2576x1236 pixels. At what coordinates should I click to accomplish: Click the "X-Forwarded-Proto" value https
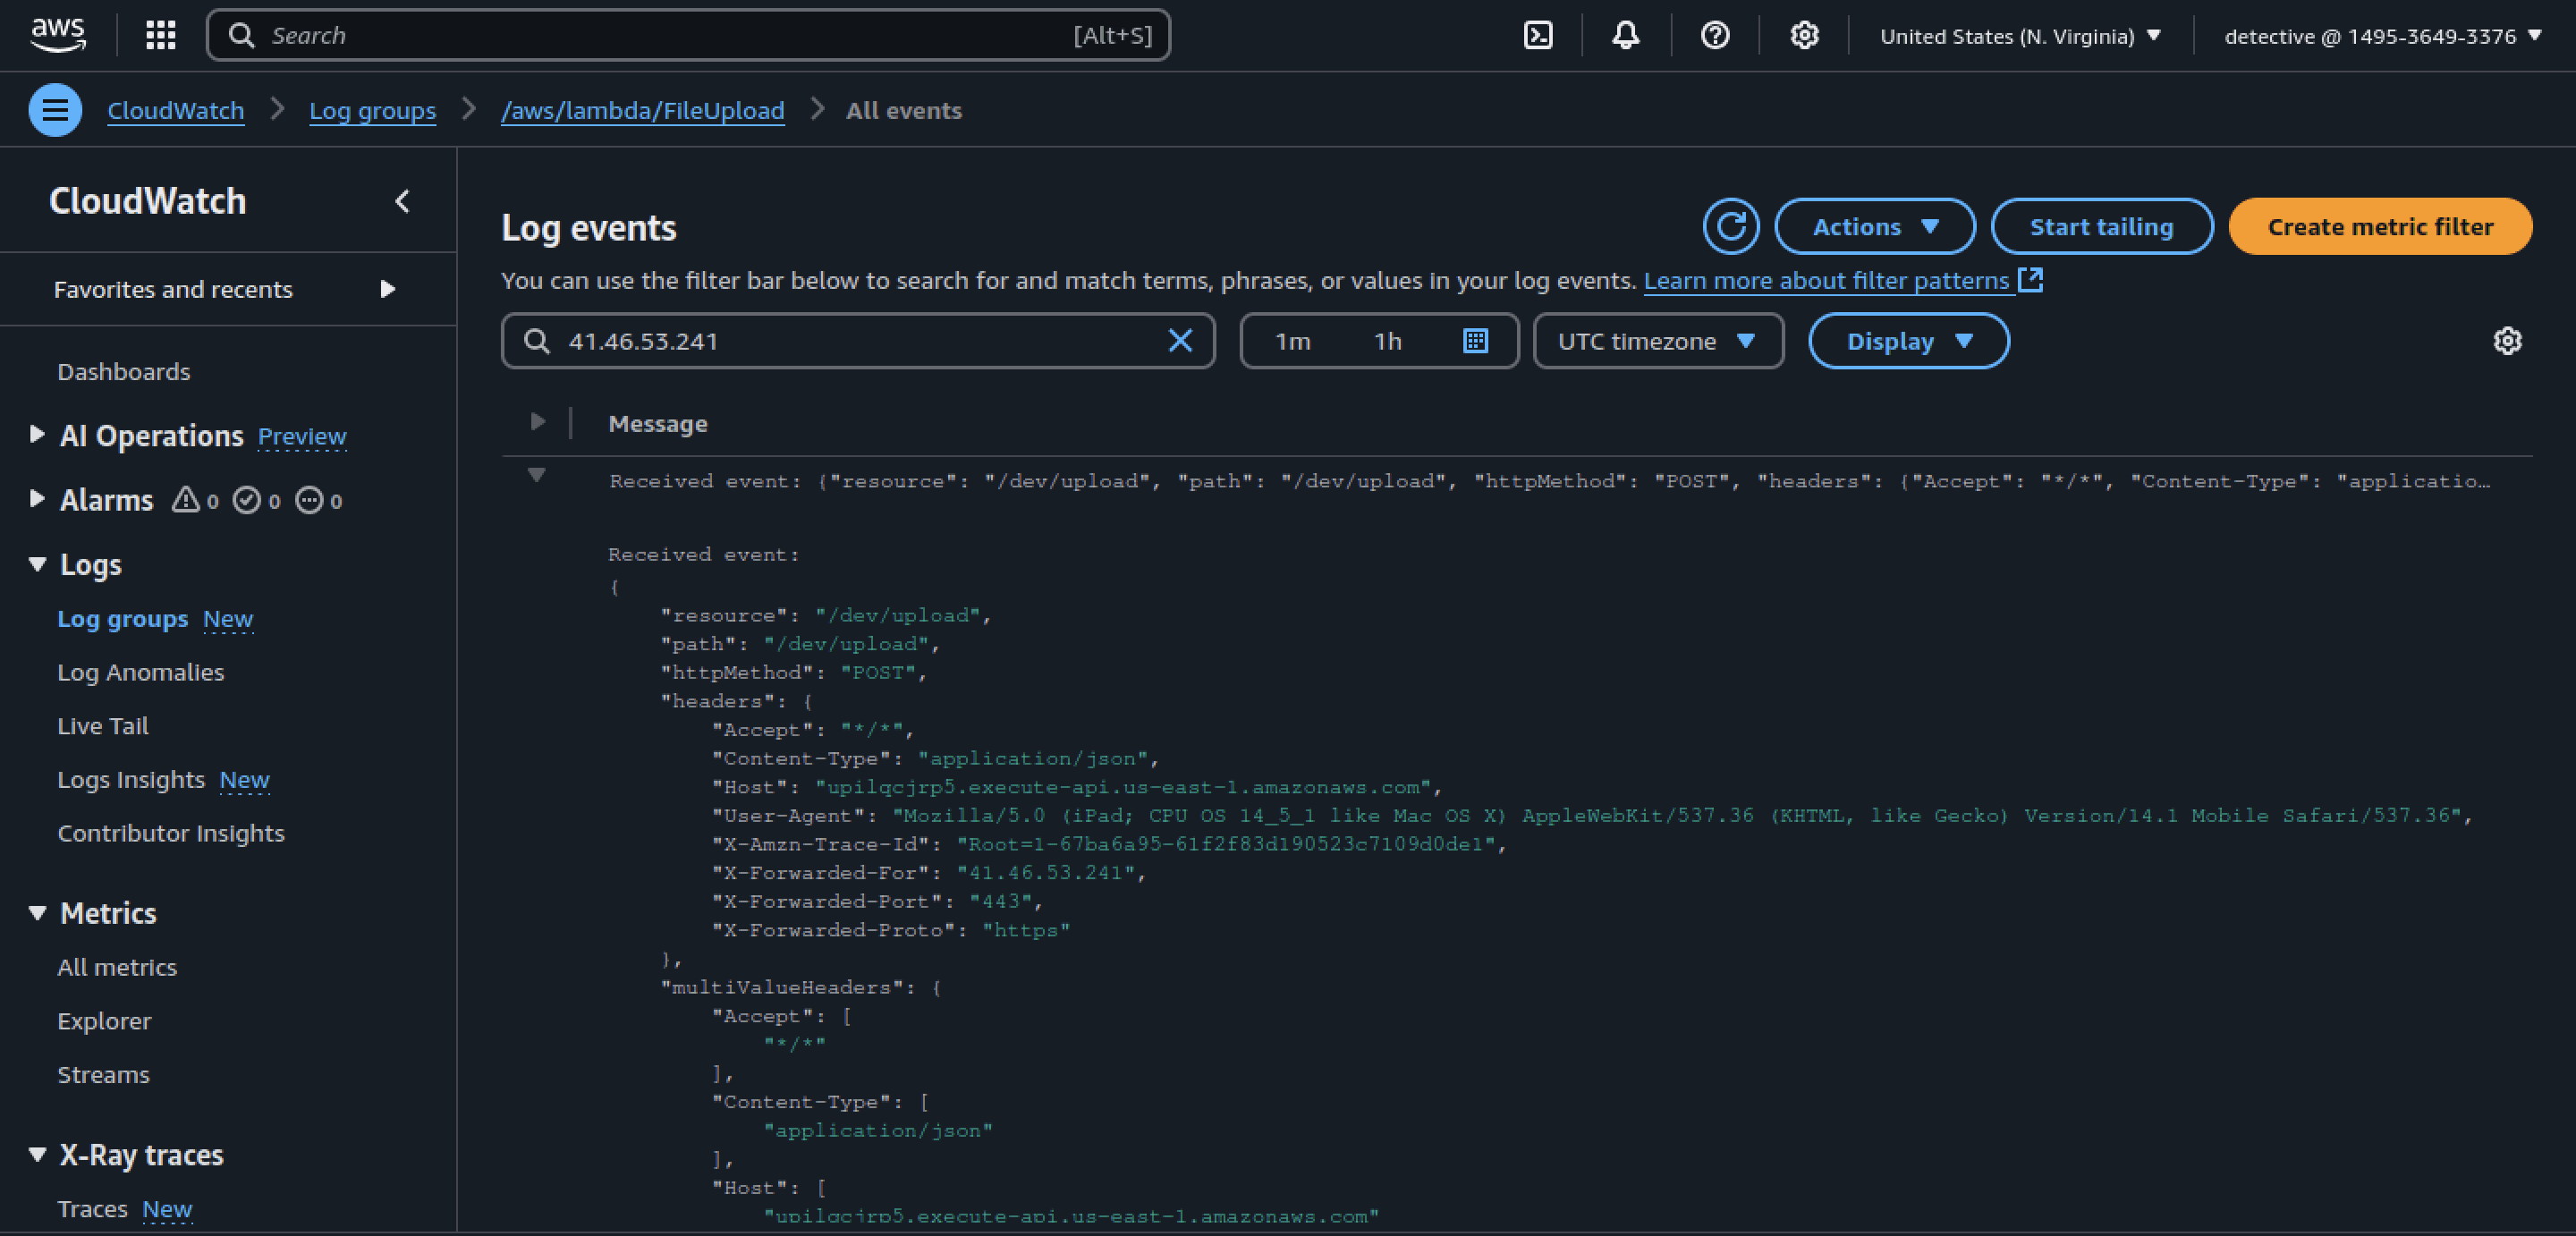1026,930
